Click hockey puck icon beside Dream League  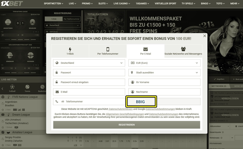(x=3, y=115)
